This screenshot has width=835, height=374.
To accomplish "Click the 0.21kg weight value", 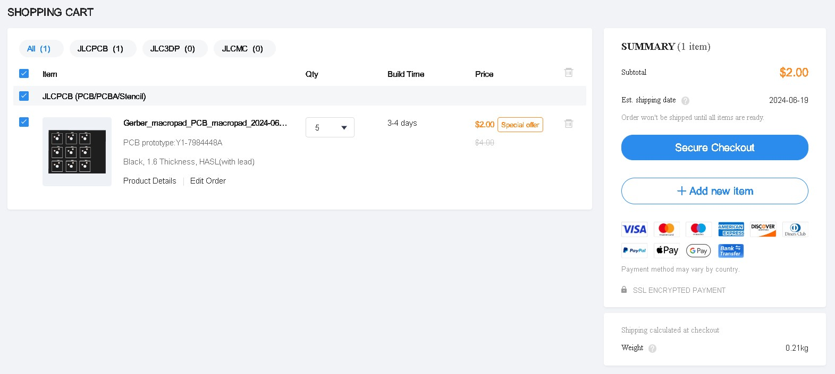I will [x=797, y=348].
